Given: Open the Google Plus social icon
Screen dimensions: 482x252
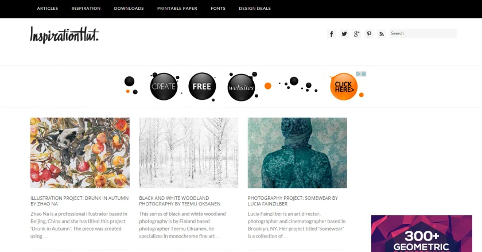Looking at the screenshot, I should [356, 34].
